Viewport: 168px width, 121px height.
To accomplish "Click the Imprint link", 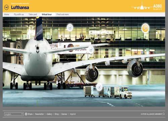I will coord(73,114).
